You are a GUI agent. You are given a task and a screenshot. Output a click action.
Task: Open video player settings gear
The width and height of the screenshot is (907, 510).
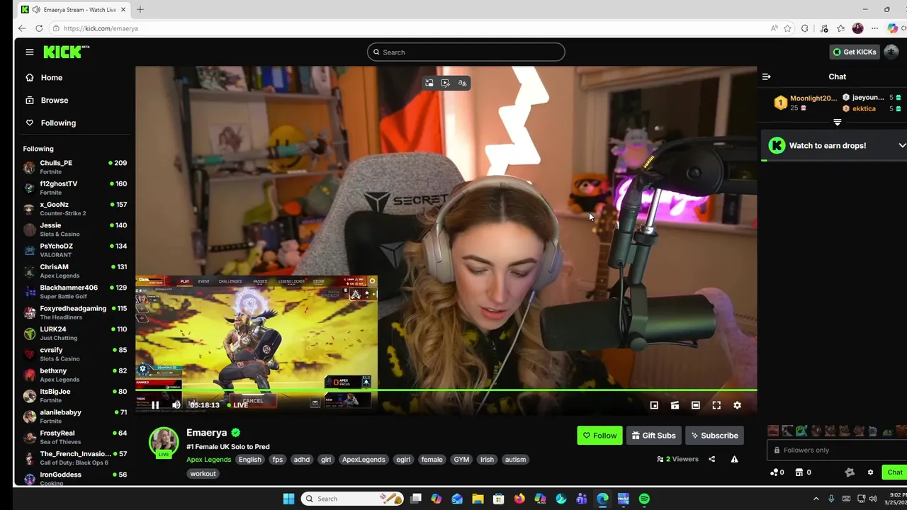pyautogui.click(x=737, y=405)
